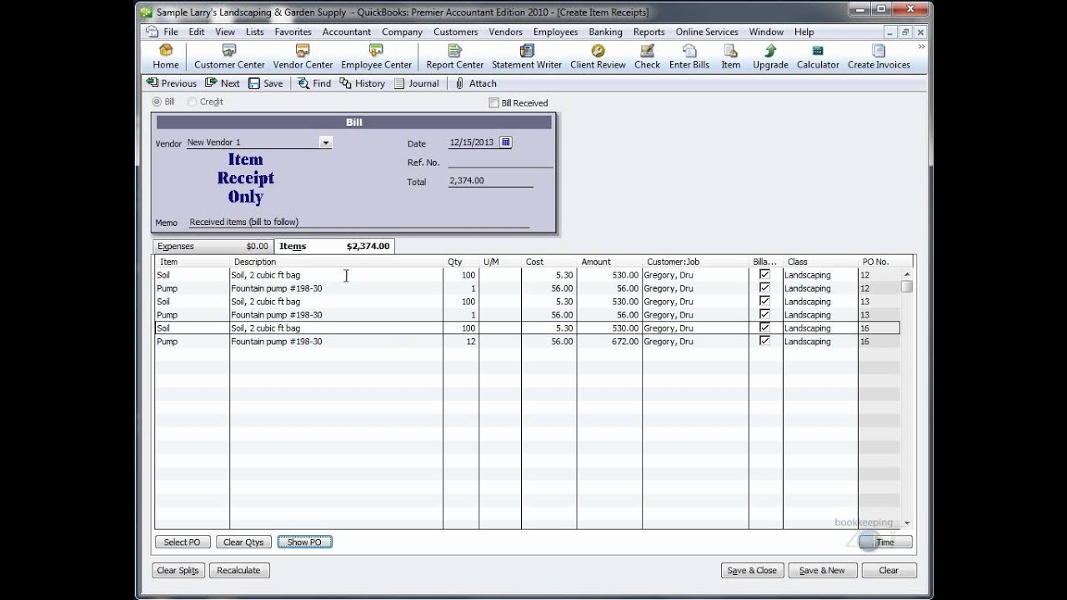Open Enter Bills from the toolbar
This screenshot has width=1067, height=600.
(x=689, y=57)
